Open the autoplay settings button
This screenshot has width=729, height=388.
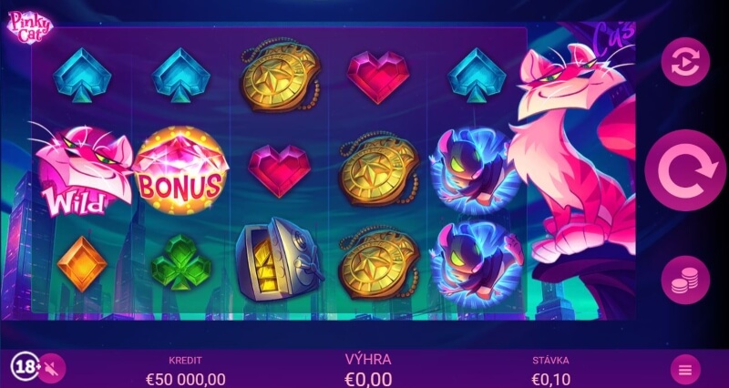coord(685,62)
